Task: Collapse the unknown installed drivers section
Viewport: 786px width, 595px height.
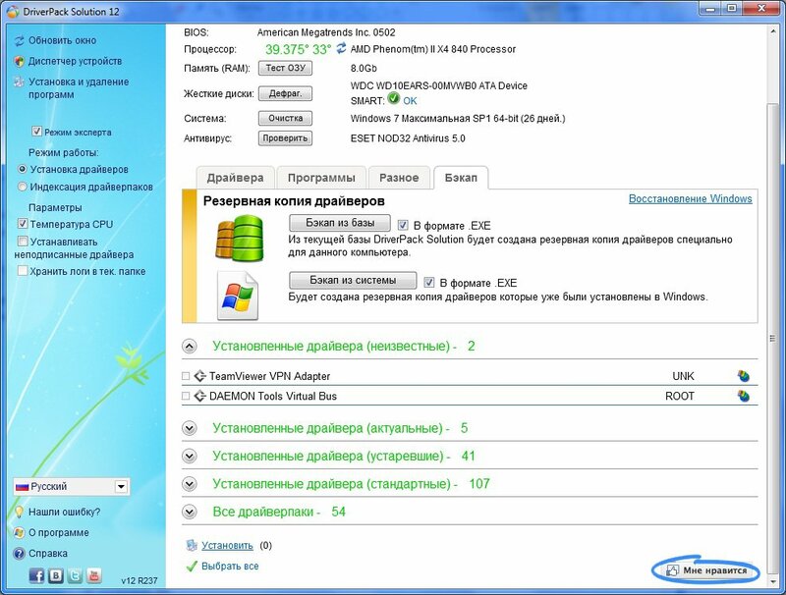Action: pos(190,346)
